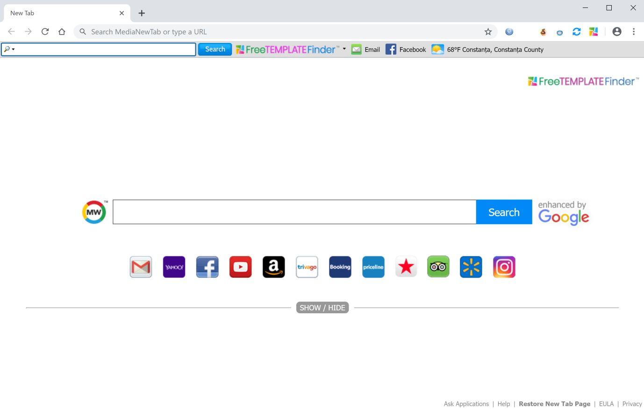The height and width of the screenshot is (409, 644).
Task: Open the Walmart shortcut tile
Action: coord(471,267)
